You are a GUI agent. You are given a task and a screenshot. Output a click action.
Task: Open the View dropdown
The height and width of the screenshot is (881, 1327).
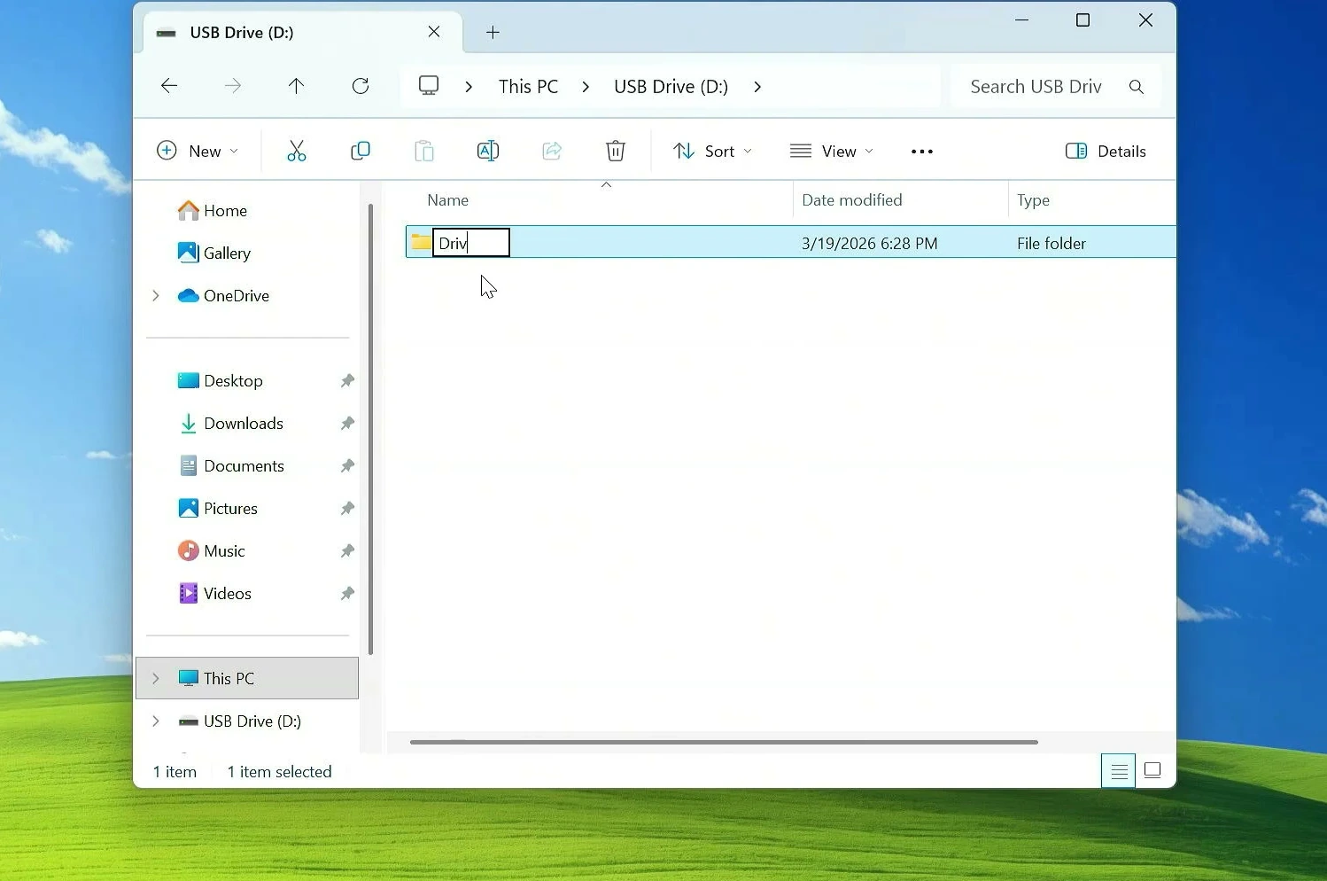point(832,152)
